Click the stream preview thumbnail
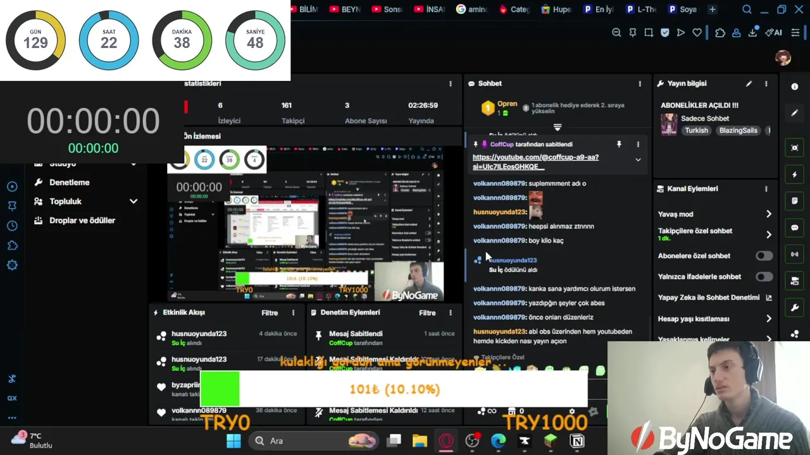The image size is (810, 455). coord(305,224)
